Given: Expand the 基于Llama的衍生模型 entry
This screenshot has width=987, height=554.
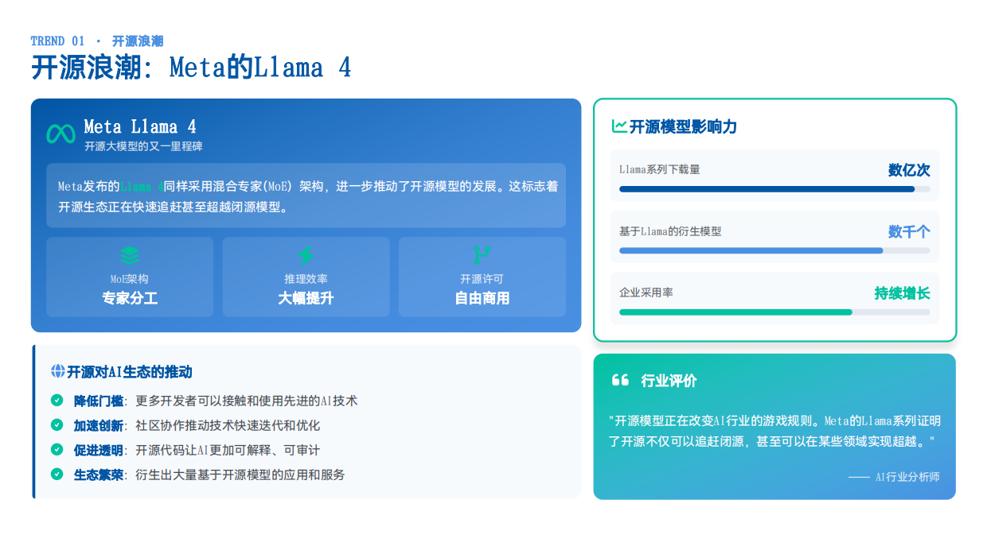Looking at the screenshot, I should [774, 236].
